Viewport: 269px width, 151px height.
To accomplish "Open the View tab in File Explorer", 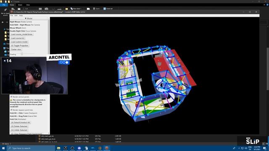I will [28, 5].
